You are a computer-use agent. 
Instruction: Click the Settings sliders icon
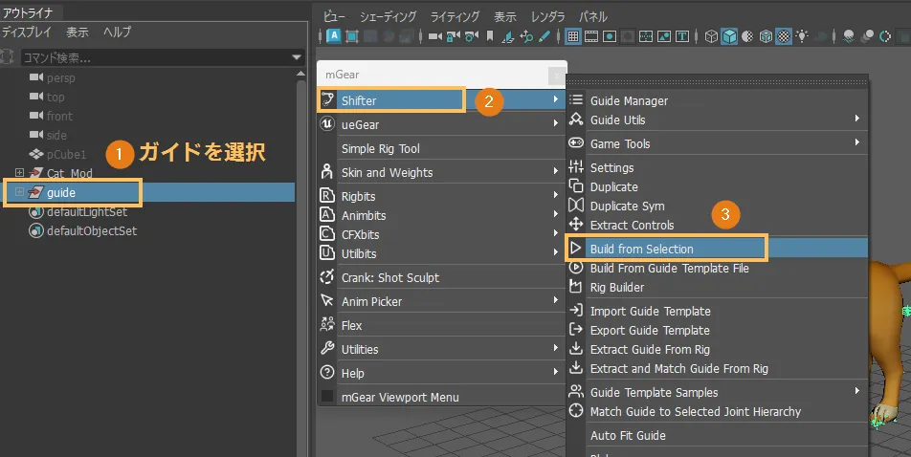tap(575, 167)
